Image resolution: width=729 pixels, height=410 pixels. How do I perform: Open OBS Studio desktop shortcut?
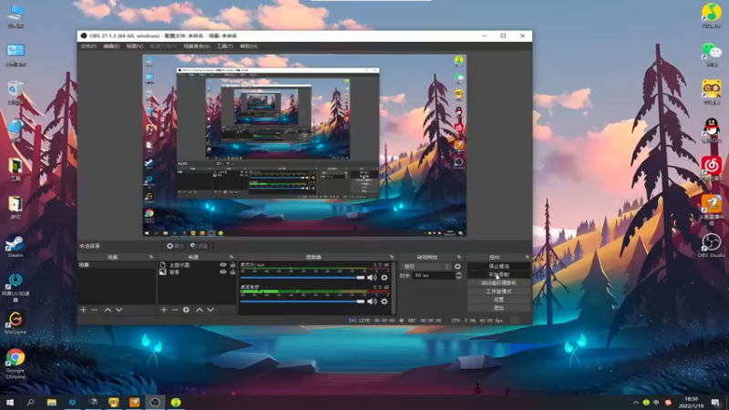(x=712, y=245)
